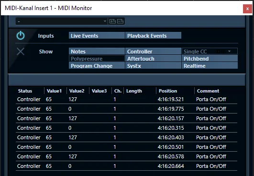
Task: Toggle the Playback Events input
Action: [x=153, y=35]
